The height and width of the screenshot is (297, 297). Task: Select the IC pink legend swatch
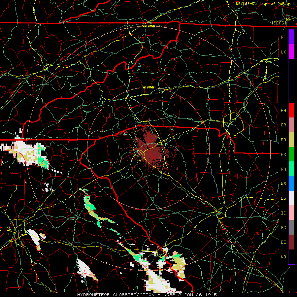pos(291,213)
